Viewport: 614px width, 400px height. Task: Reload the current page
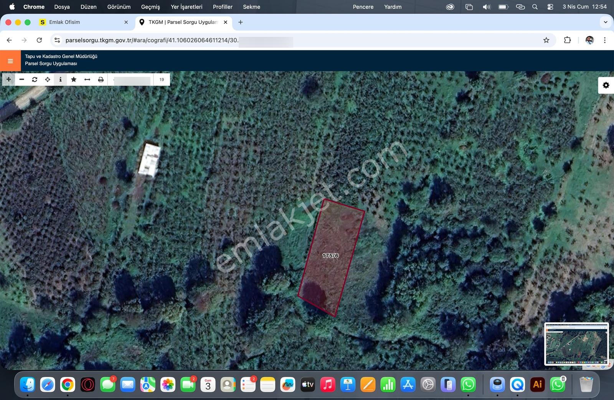coord(39,40)
